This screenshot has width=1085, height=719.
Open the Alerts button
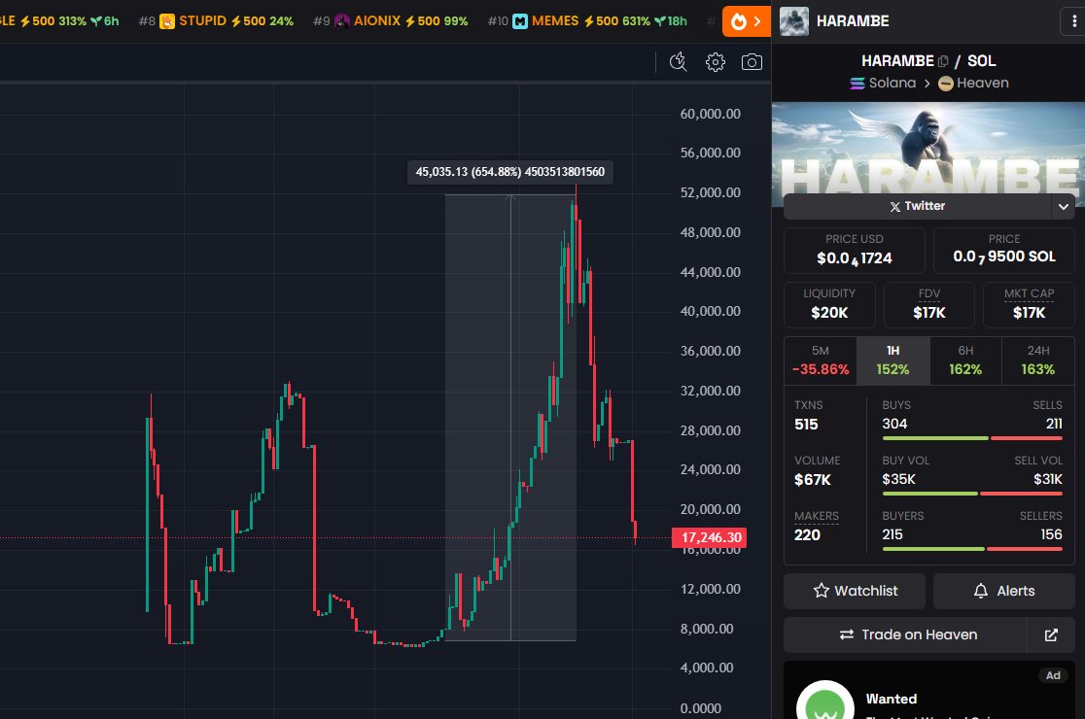1003,591
